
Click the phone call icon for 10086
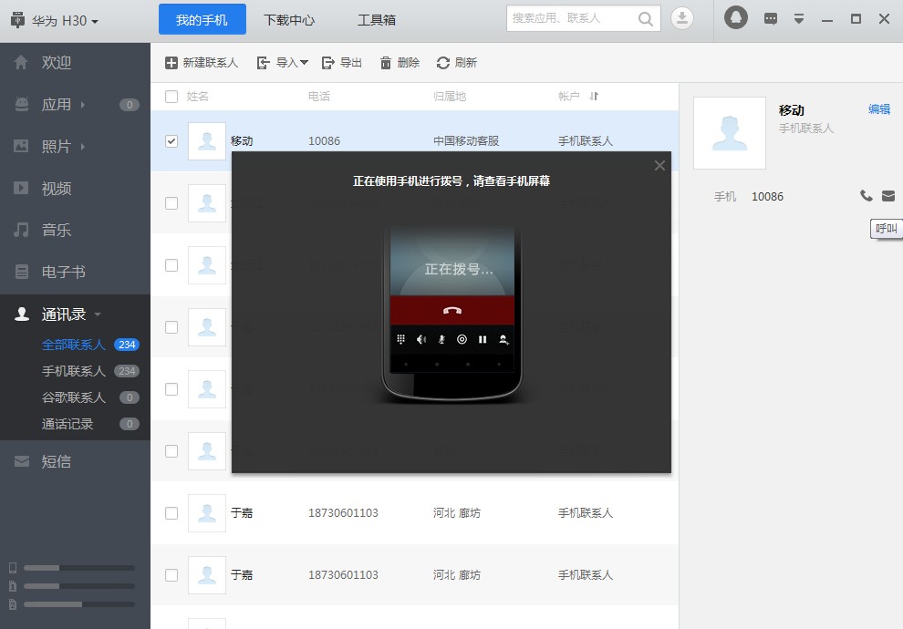867,196
